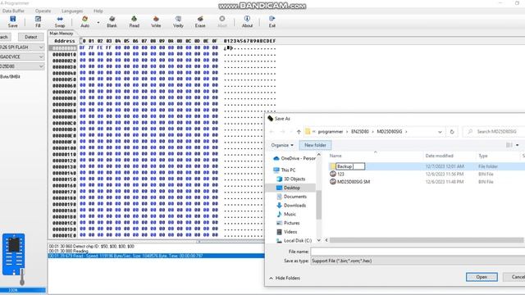
Task: Collapse the Hide Folders expander
Action: pos(285,279)
